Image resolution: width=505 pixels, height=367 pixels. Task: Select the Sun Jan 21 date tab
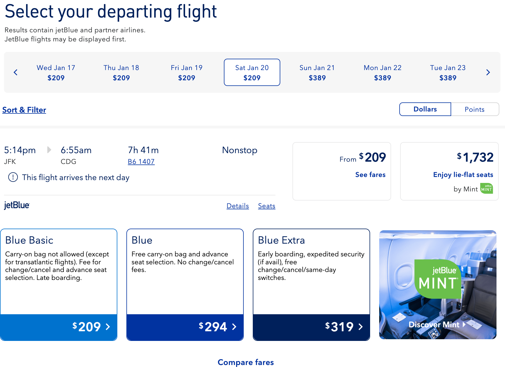(x=317, y=72)
